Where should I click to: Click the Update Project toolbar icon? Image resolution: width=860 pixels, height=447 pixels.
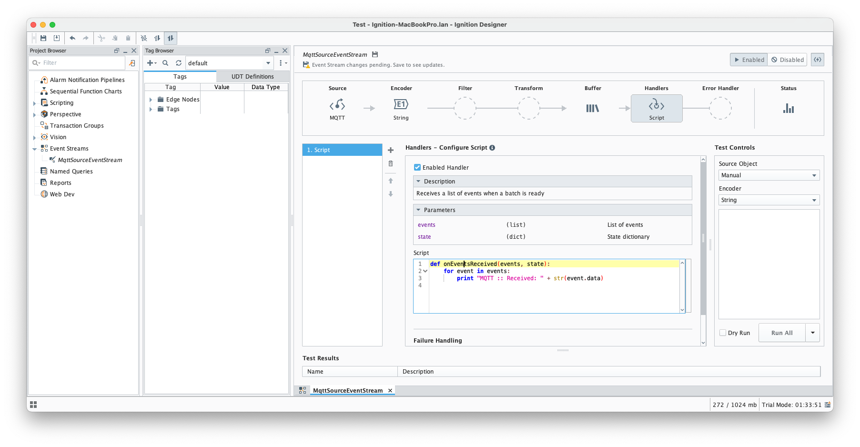(x=57, y=38)
